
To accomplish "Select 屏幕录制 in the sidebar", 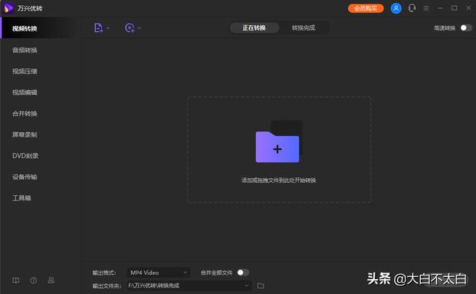I will 25,134.
